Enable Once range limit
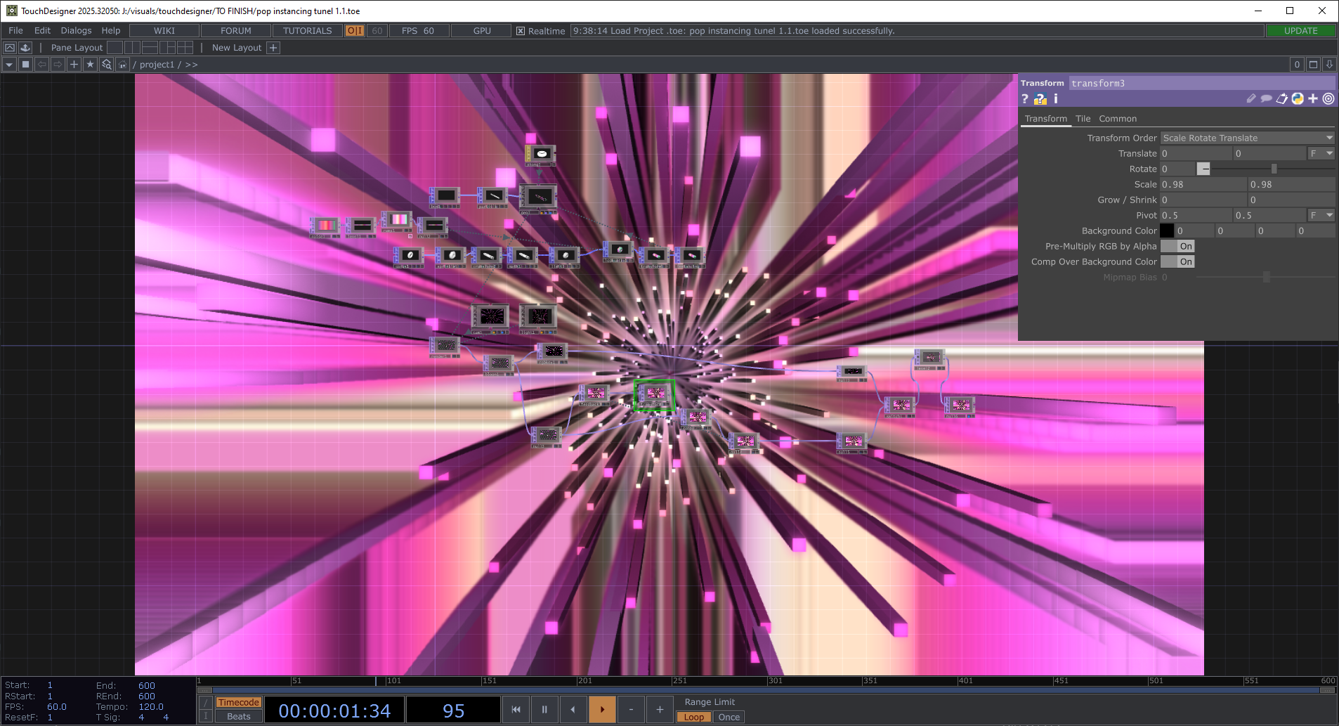1339x726 pixels. coord(729,718)
